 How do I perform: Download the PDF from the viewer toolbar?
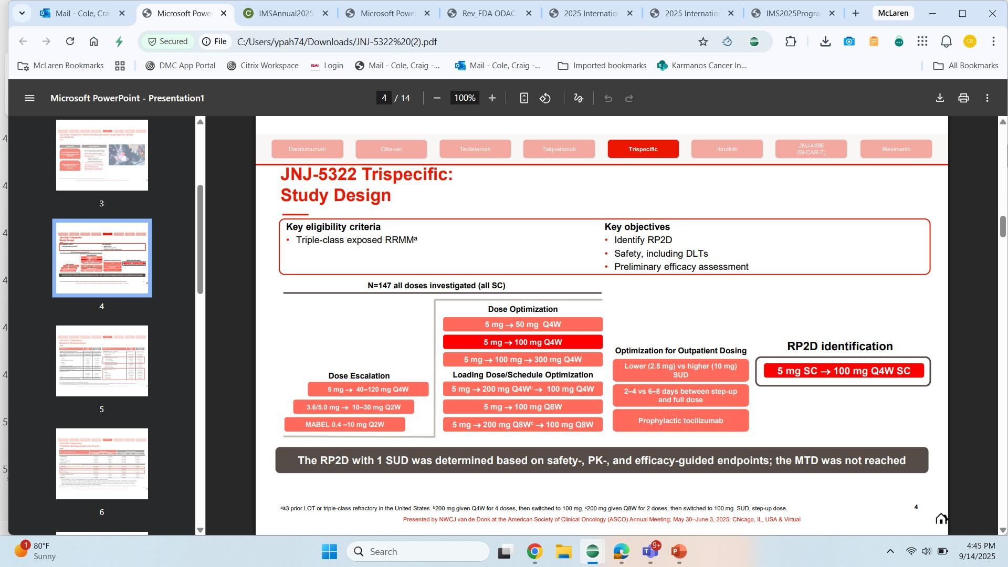(x=940, y=98)
